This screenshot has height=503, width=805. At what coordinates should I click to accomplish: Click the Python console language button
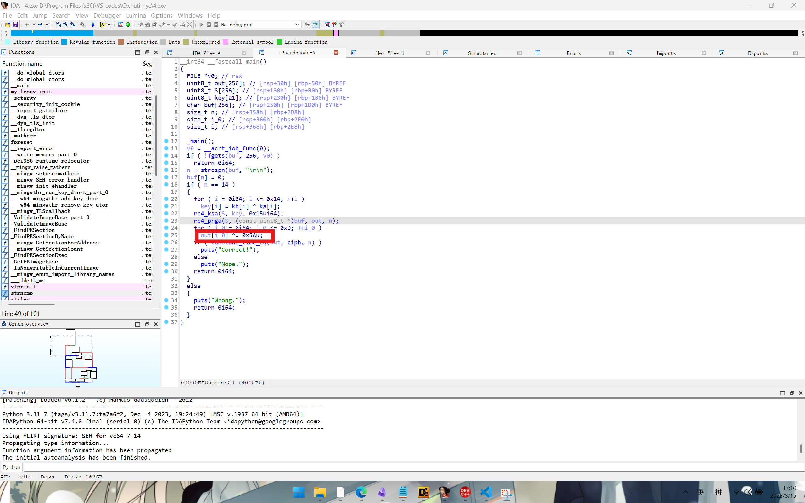point(11,467)
